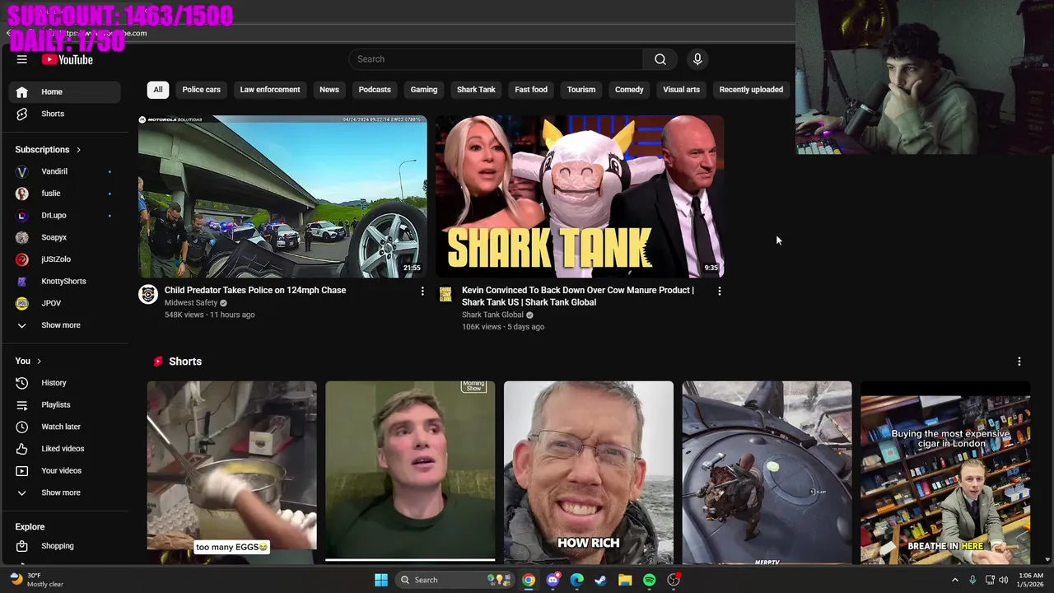Viewport: 1054px width, 593px height.
Task: Click the YouTube logo
Action: tap(68, 59)
